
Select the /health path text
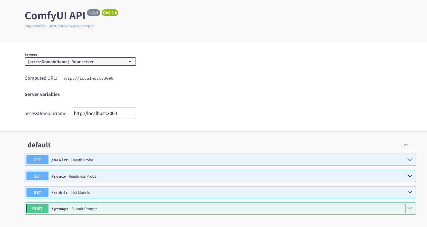(x=60, y=160)
